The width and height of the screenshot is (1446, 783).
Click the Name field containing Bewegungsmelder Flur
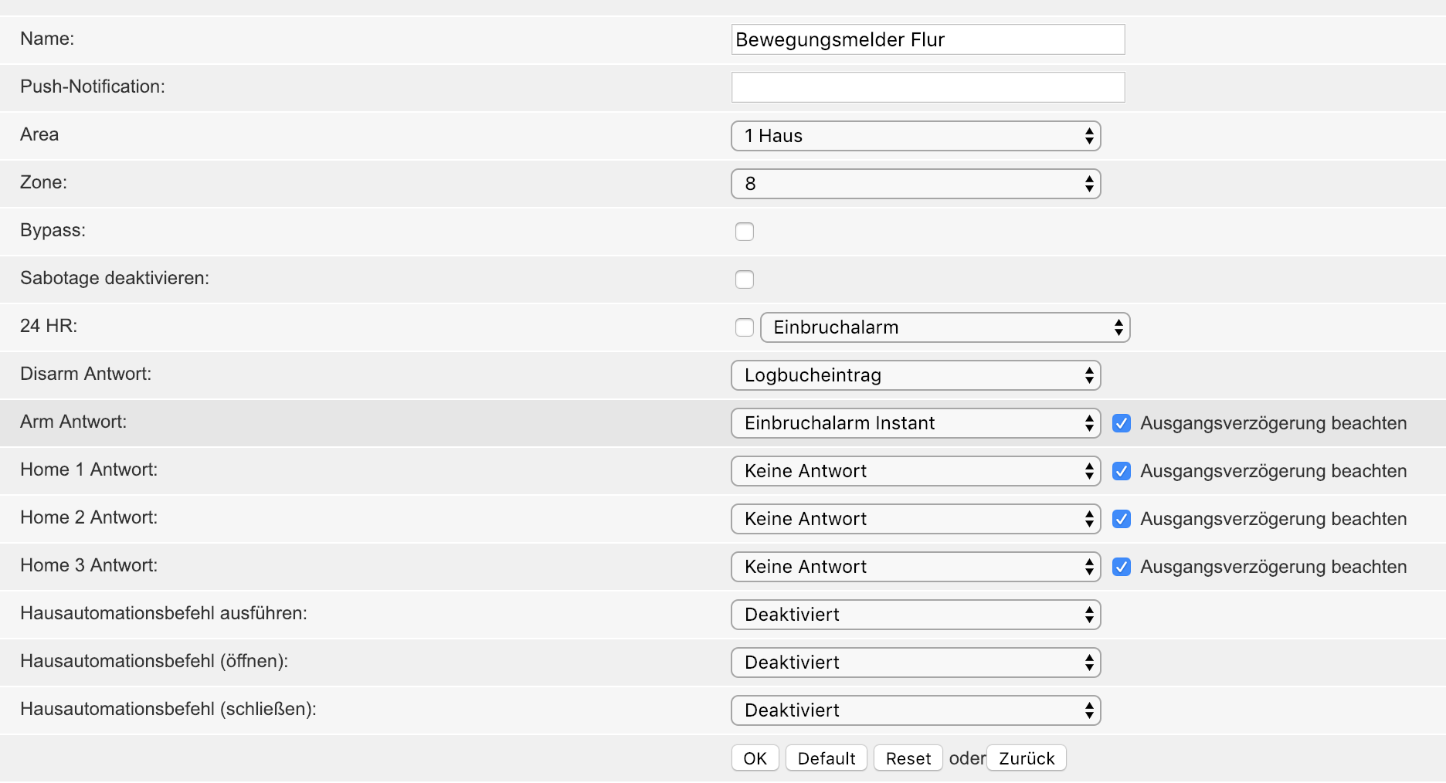click(x=928, y=39)
